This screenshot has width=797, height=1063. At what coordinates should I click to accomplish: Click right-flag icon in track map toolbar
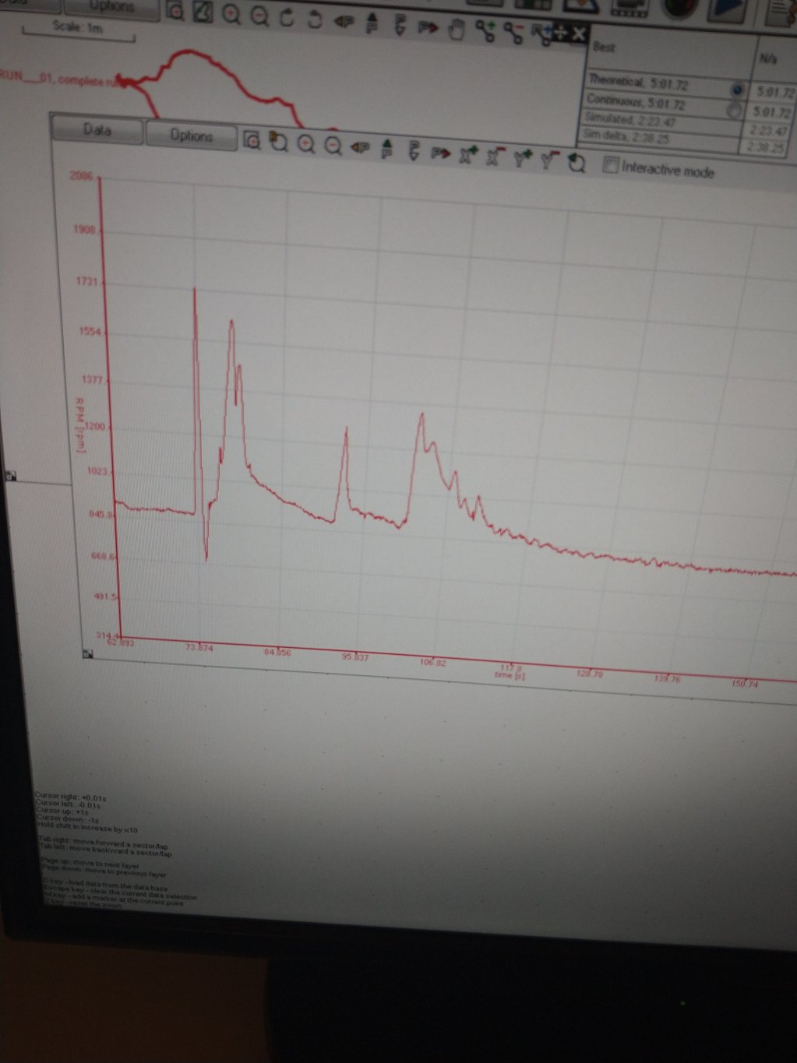point(428,27)
